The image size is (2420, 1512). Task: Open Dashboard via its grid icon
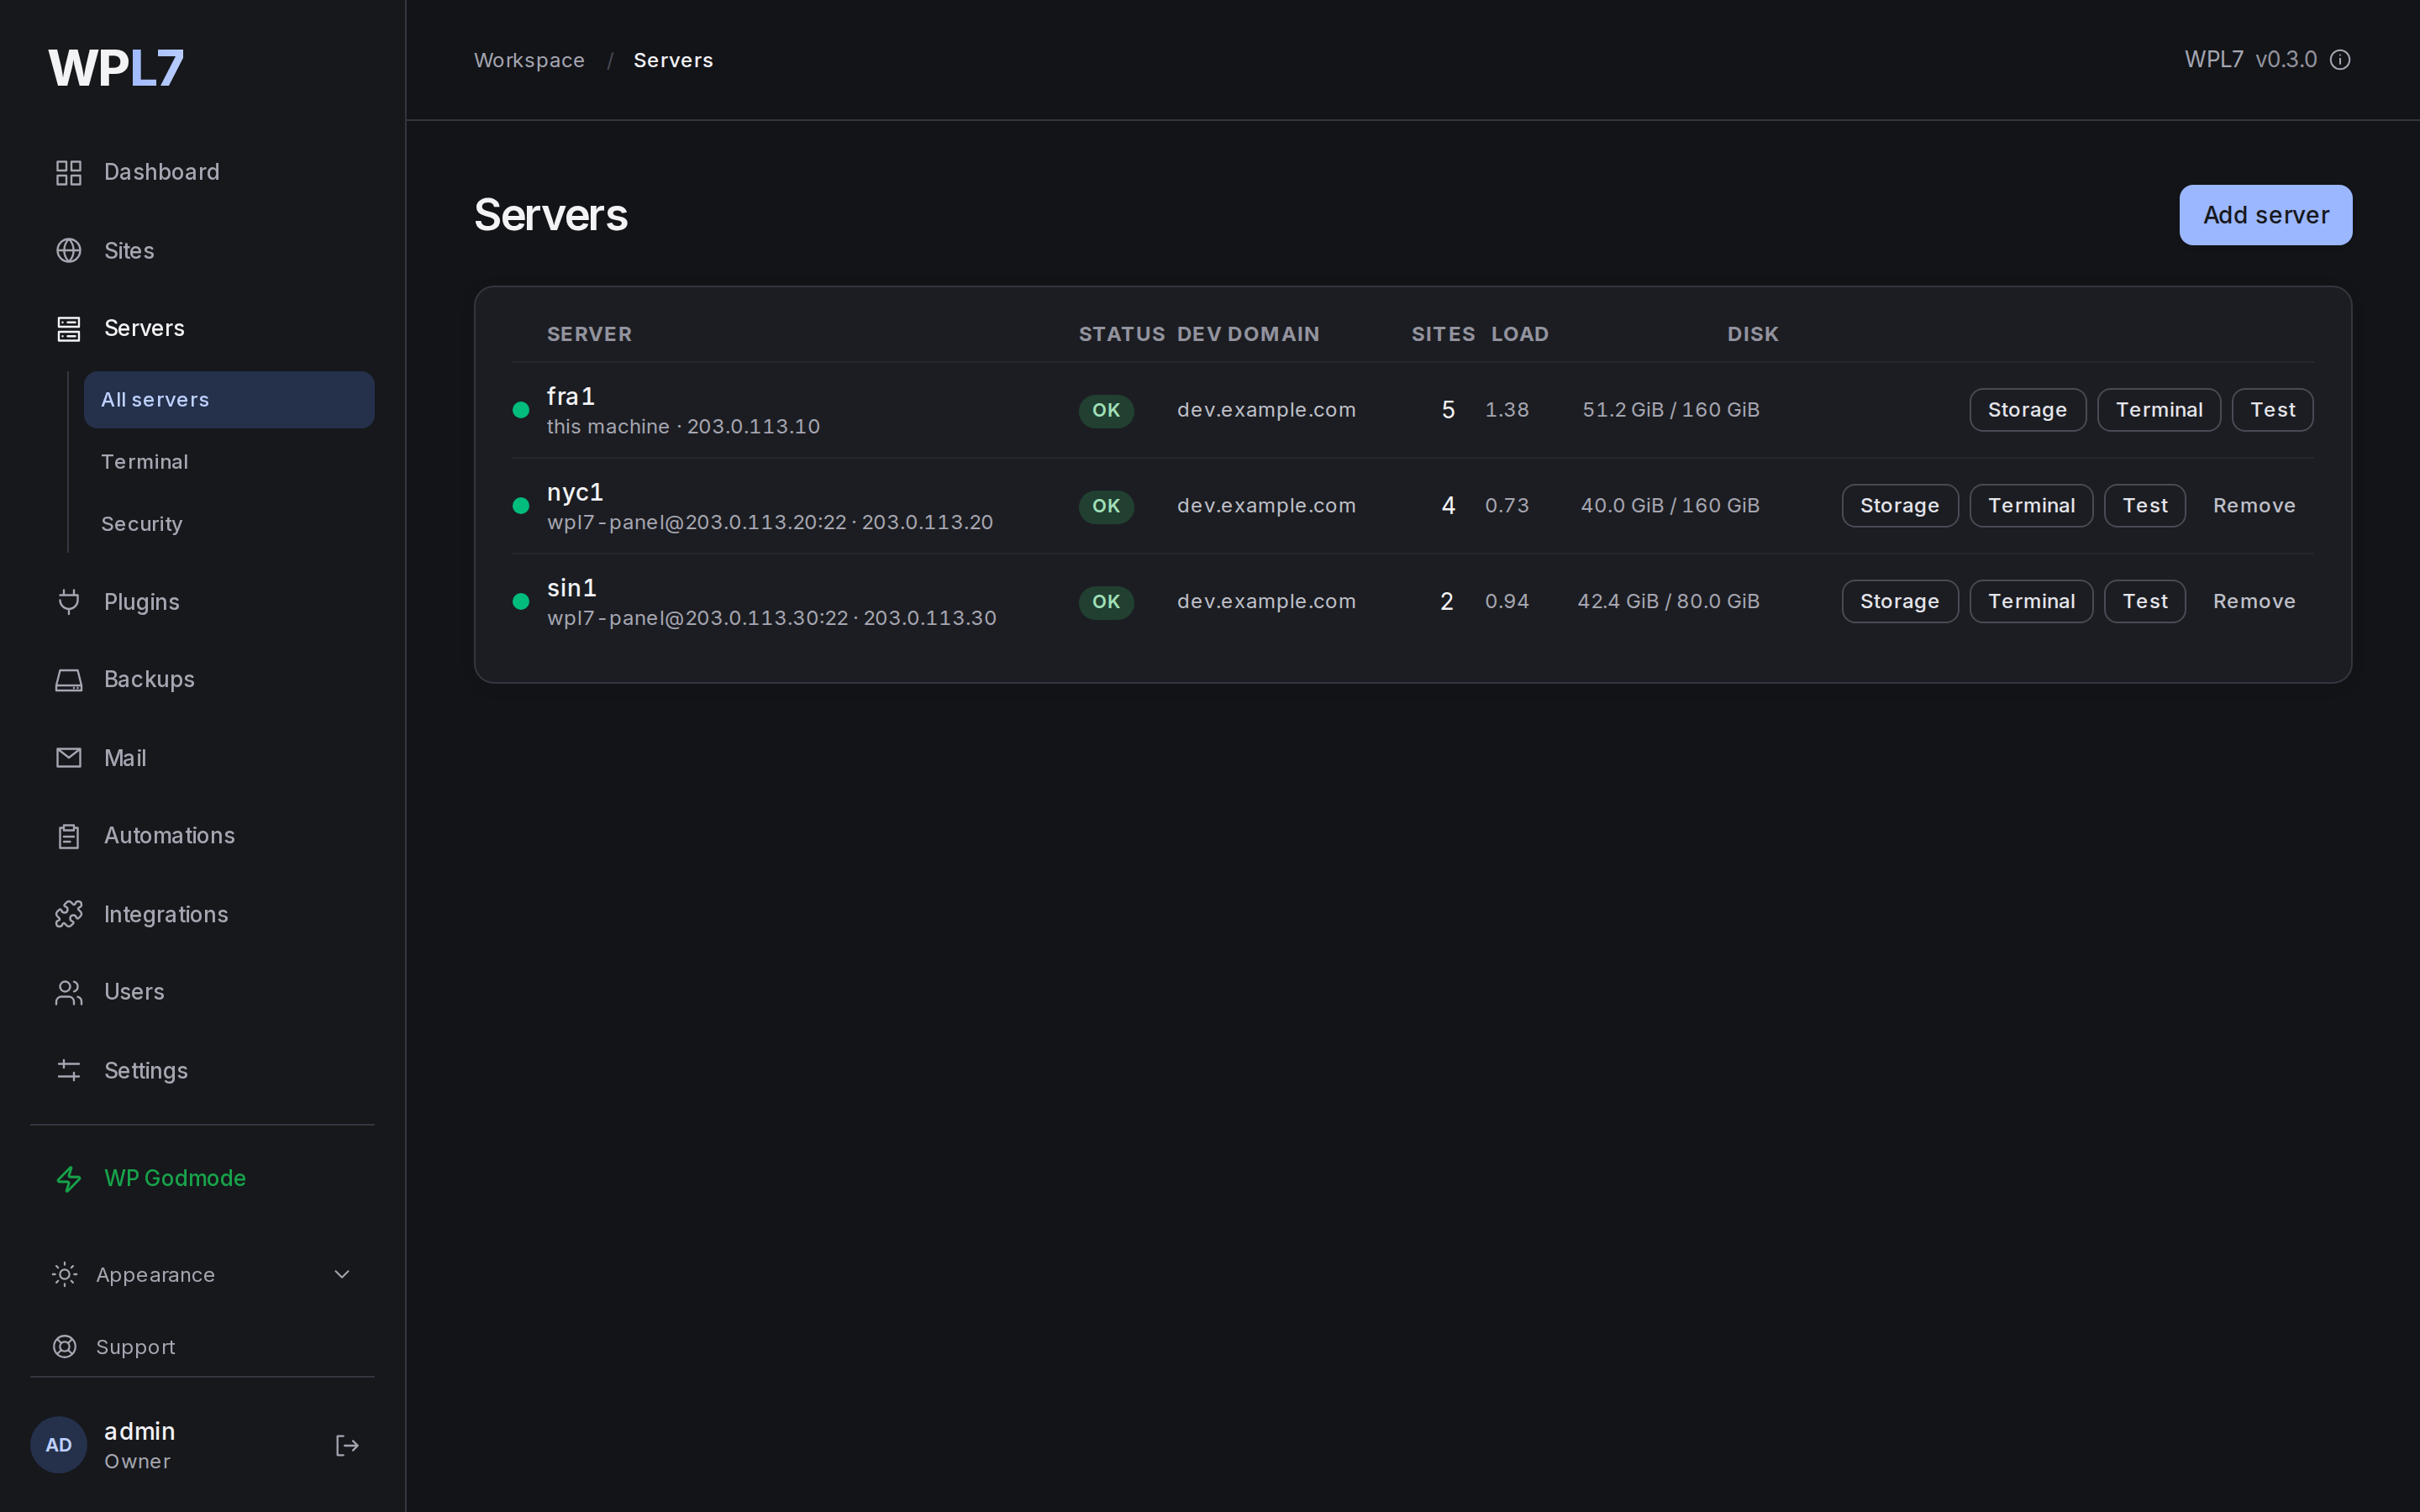(x=68, y=172)
